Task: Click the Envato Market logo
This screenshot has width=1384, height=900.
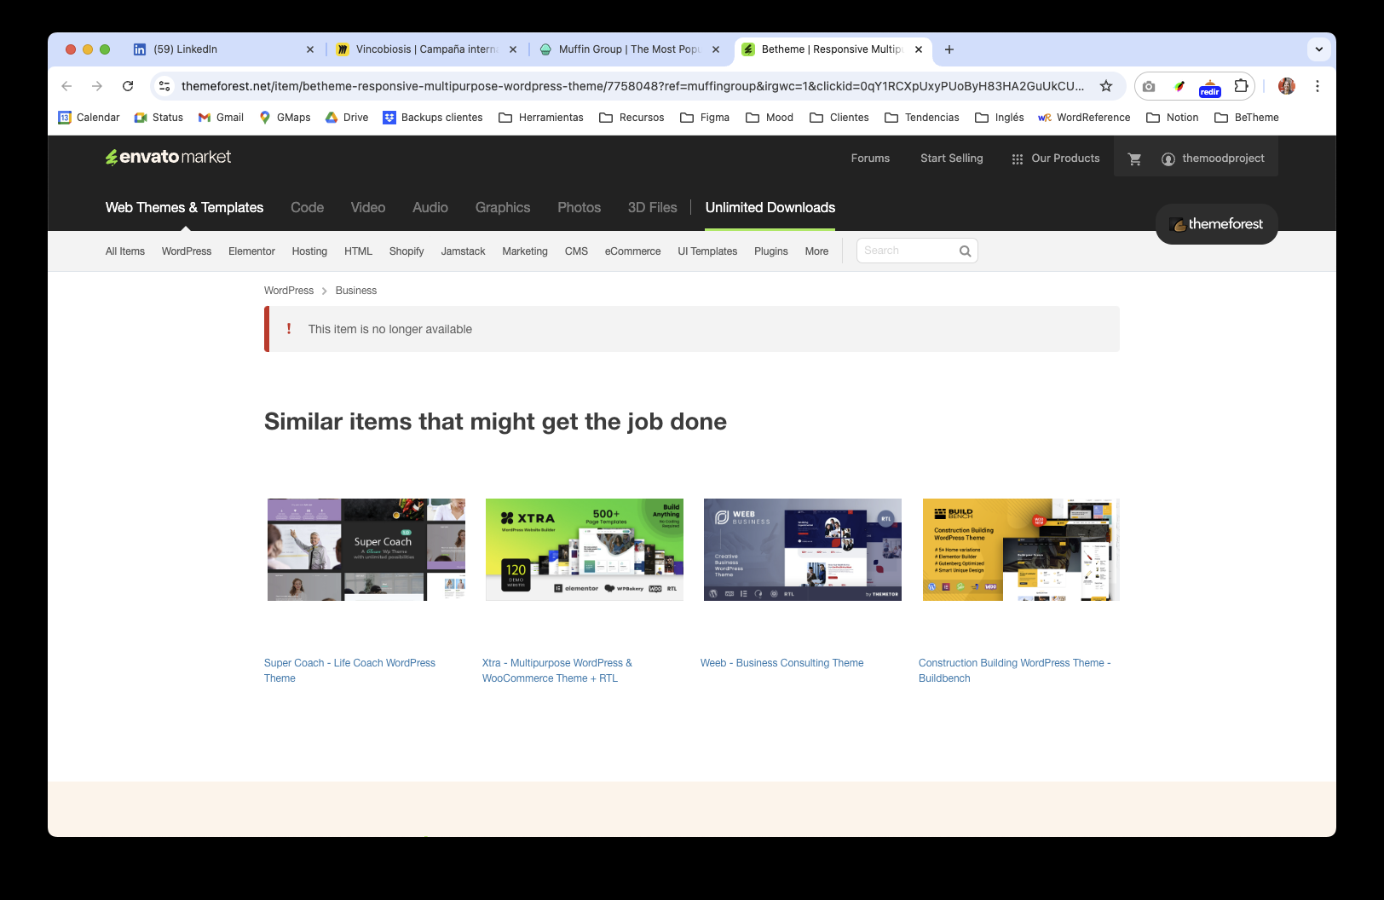Action: pyautogui.click(x=168, y=157)
